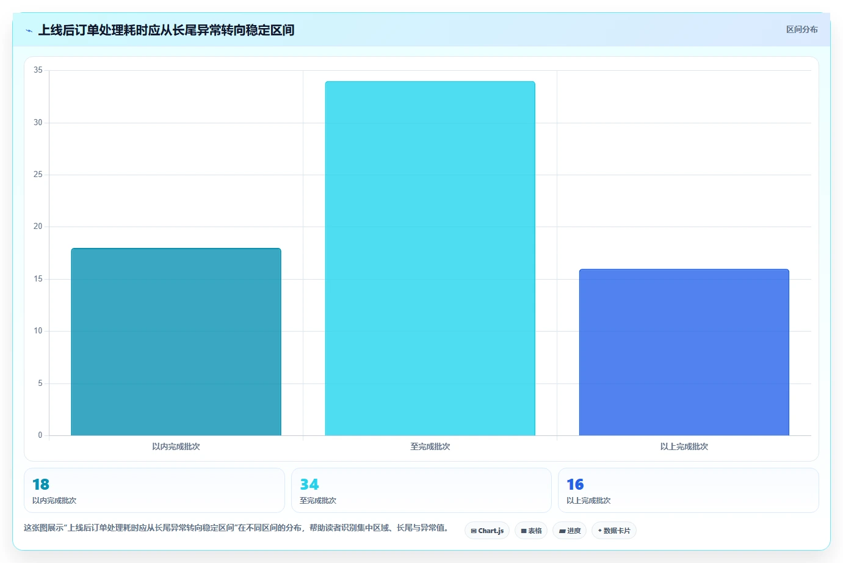Click the 至完成批次 caption under 34
This screenshot has width=843, height=563.
click(x=318, y=501)
